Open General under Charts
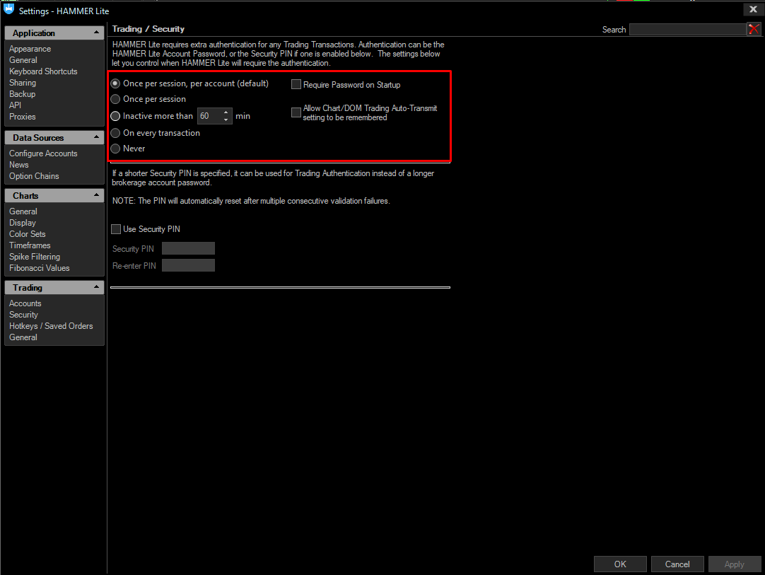The width and height of the screenshot is (765, 575). (23, 211)
